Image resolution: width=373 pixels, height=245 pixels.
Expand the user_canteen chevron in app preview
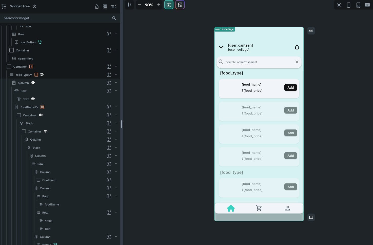(221, 47)
